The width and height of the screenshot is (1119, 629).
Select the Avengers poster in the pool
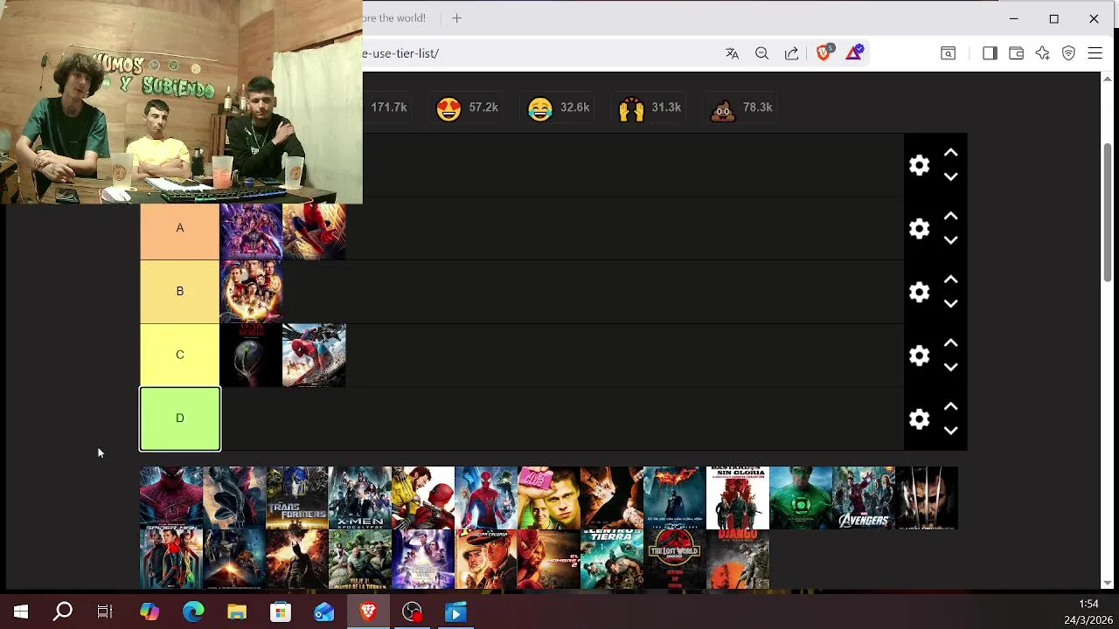(x=864, y=498)
